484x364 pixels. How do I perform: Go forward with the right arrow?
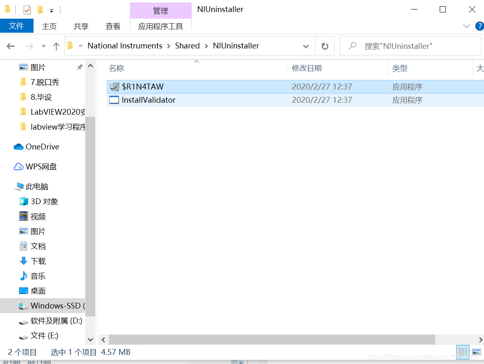click(x=29, y=46)
